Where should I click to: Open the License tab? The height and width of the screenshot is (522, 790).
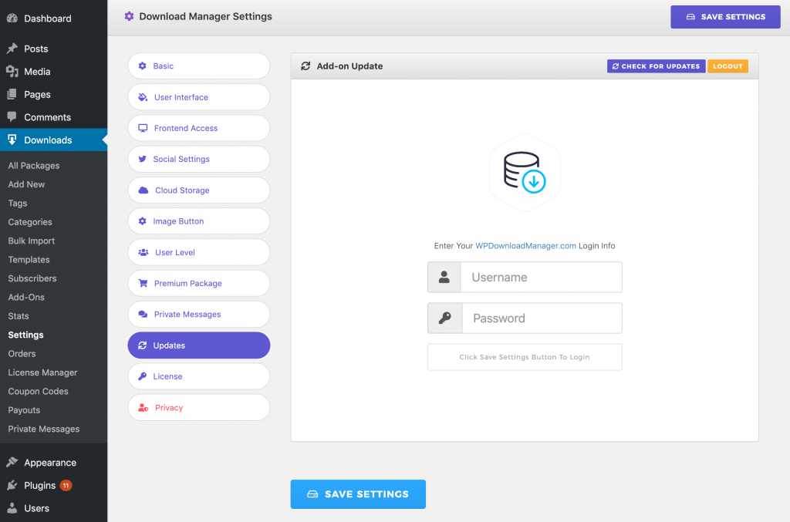(x=199, y=376)
